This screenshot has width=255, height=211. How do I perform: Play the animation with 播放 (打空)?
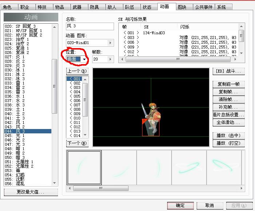(x=228, y=143)
